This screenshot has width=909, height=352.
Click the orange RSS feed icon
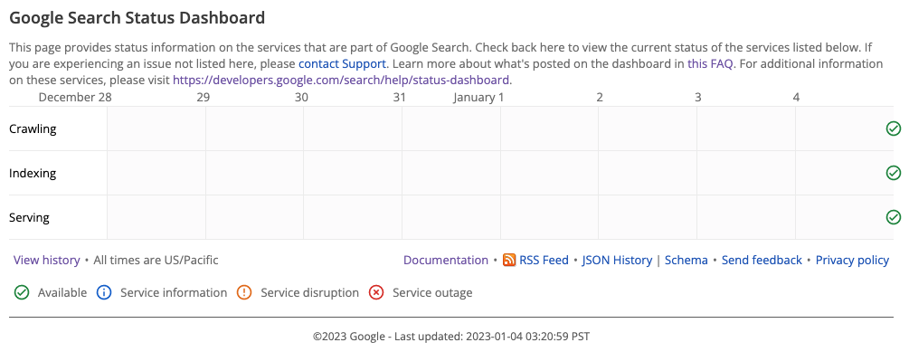pos(509,260)
